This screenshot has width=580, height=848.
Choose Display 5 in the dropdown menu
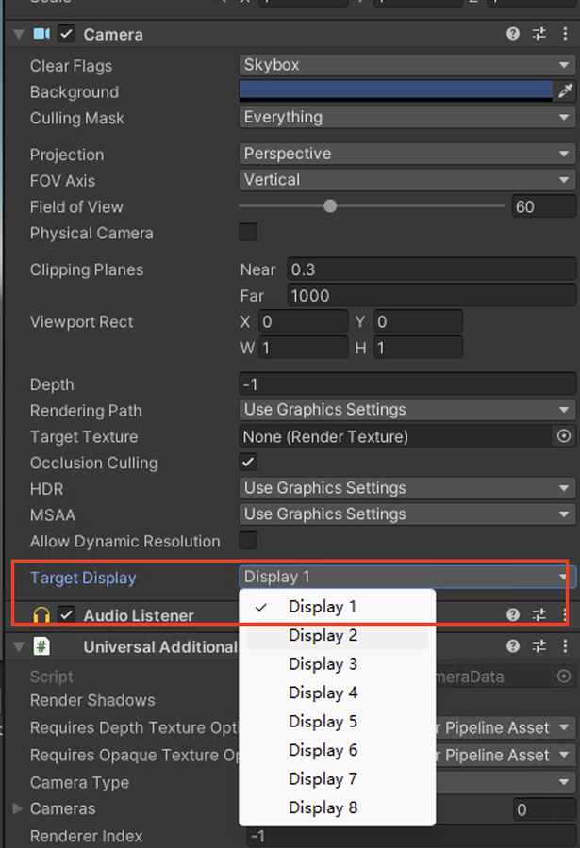323,722
